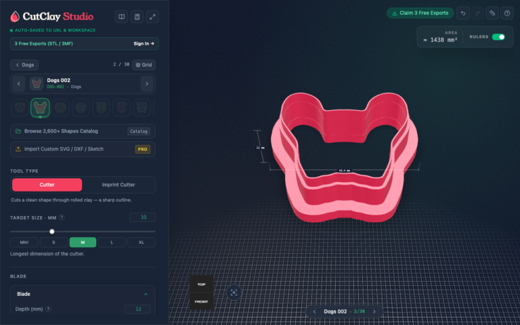Click the recenter view icon beside the view cube
The image size is (520, 325).
click(x=234, y=292)
